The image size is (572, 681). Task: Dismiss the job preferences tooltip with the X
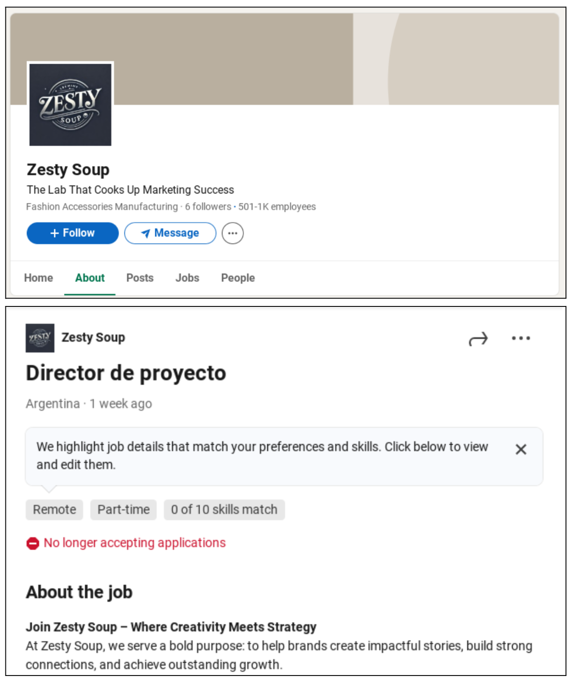pyautogui.click(x=521, y=449)
